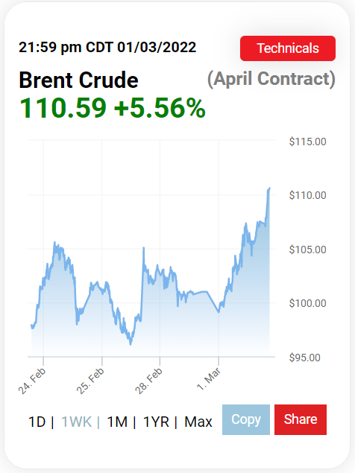Click the Brent Crude title

[x=78, y=80]
